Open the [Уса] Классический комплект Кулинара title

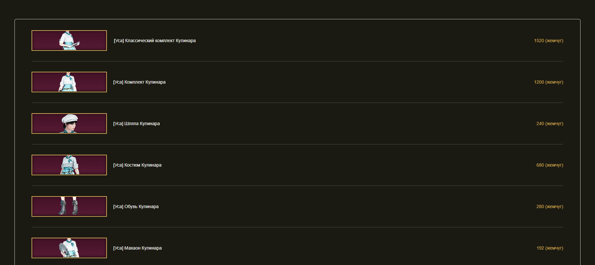pos(155,41)
